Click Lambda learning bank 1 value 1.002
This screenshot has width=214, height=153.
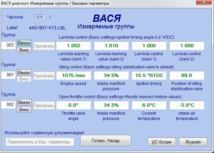[74, 46]
